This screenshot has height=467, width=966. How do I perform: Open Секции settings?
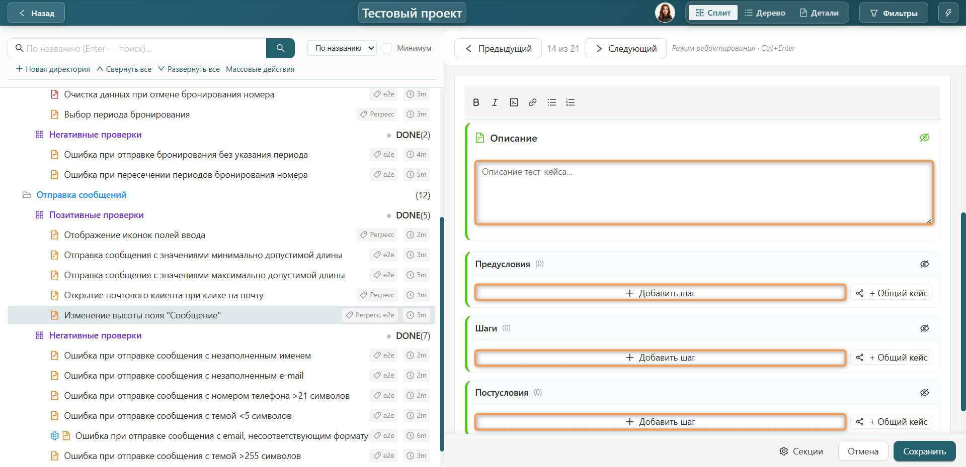(x=801, y=451)
